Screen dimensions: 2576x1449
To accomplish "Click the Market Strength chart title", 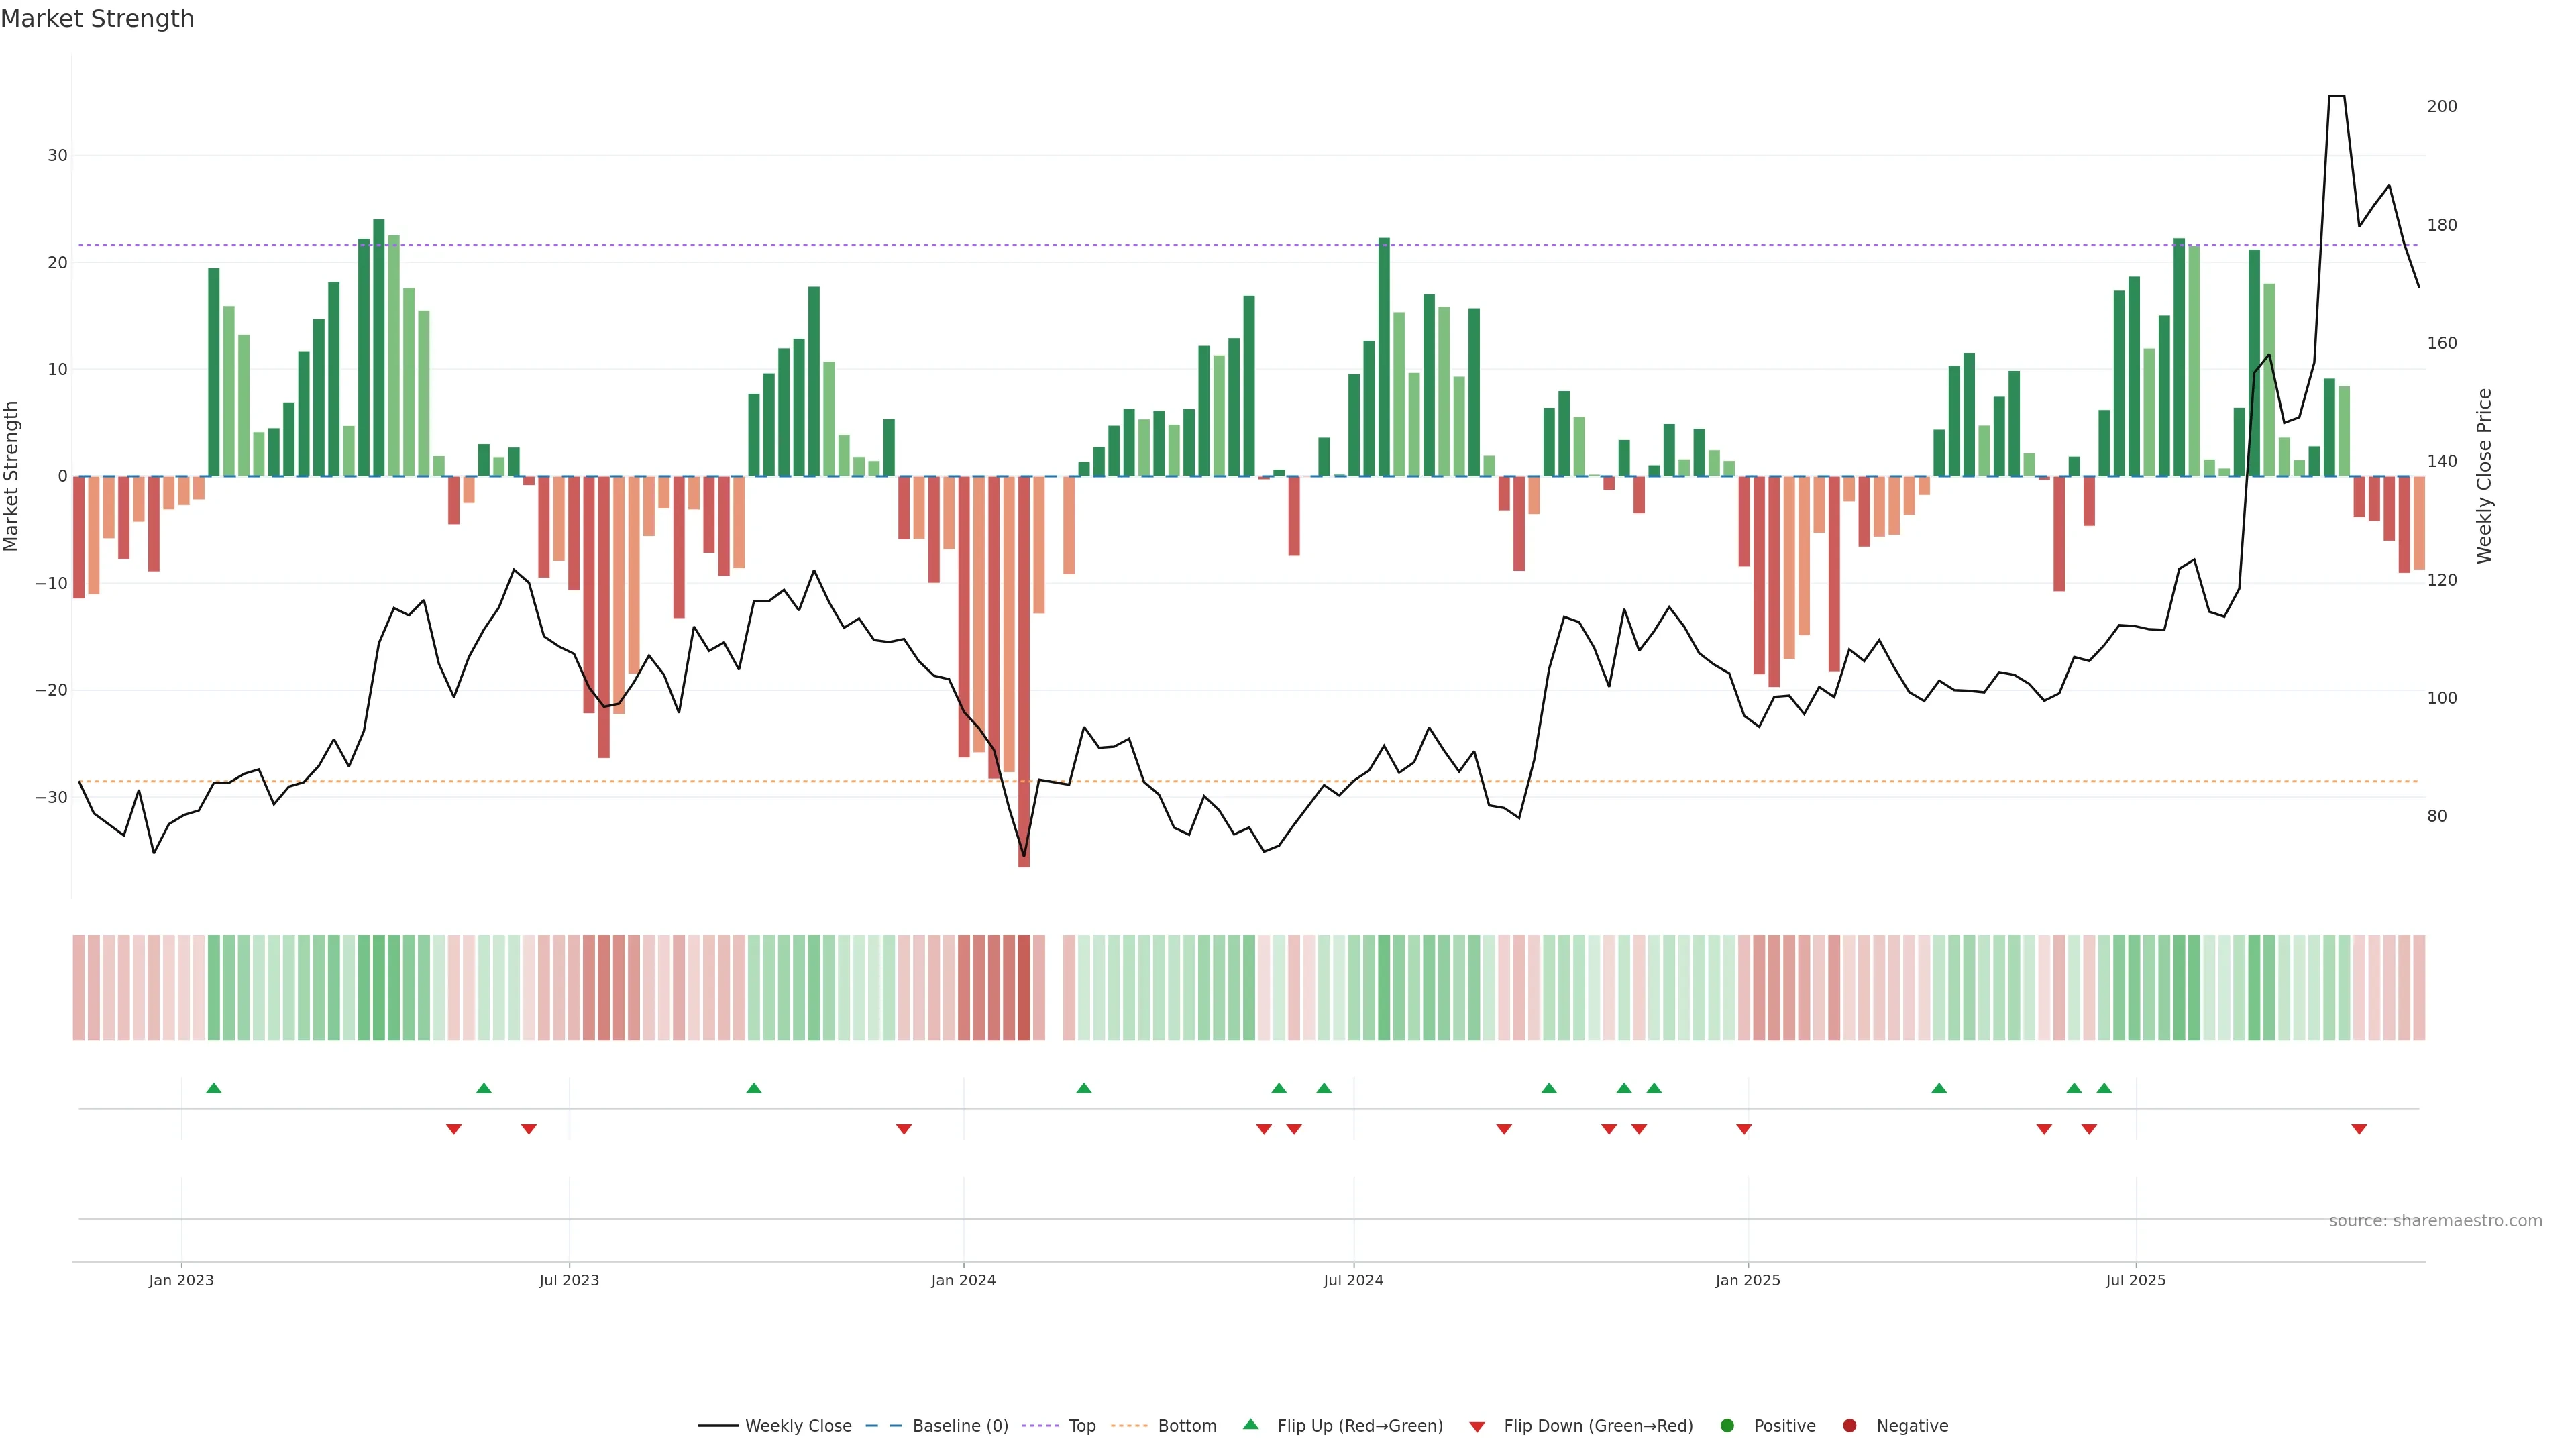I will [97, 19].
